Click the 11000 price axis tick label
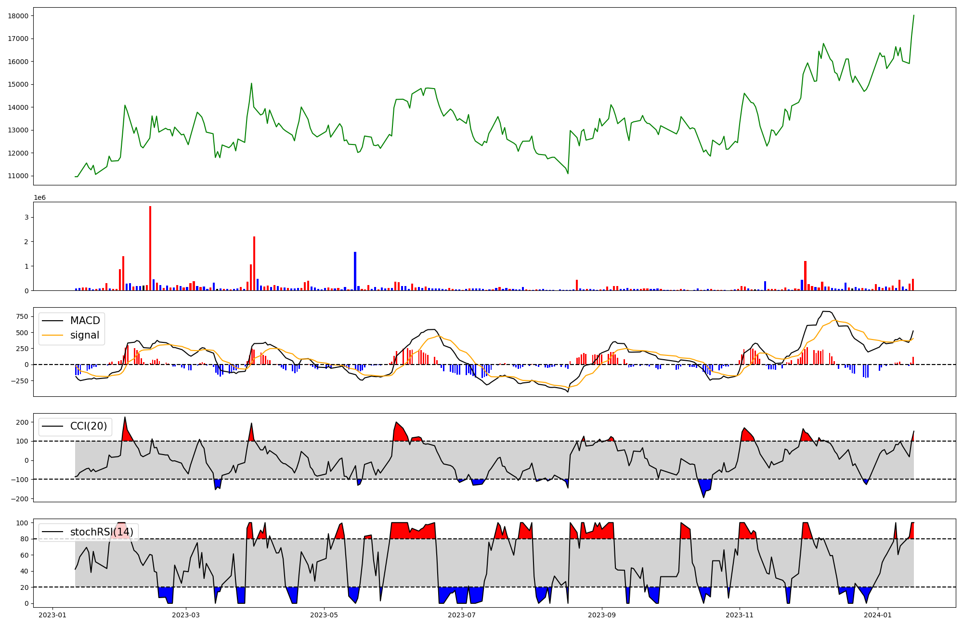The image size is (963, 626). (x=18, y=176)
